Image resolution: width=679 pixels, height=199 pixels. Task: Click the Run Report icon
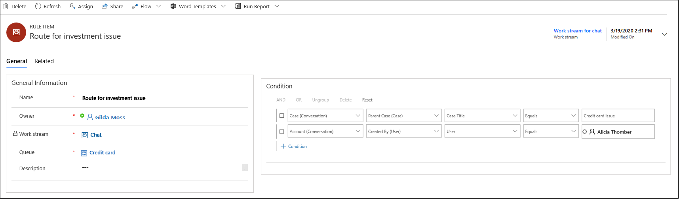pos(238,6)
